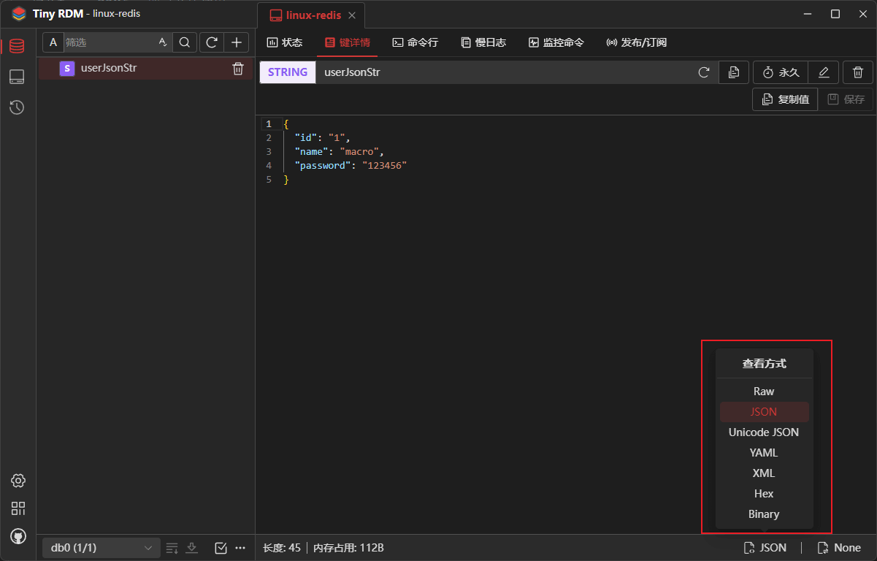
Task: Select YAML from the view format list
Action: tap(764, 453)
